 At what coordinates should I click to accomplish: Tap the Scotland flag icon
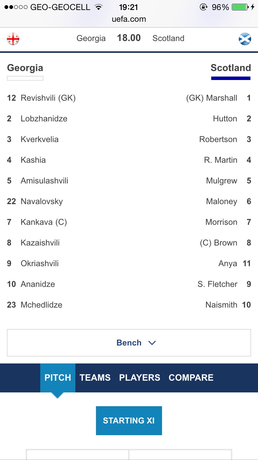[x=245, y=39]
